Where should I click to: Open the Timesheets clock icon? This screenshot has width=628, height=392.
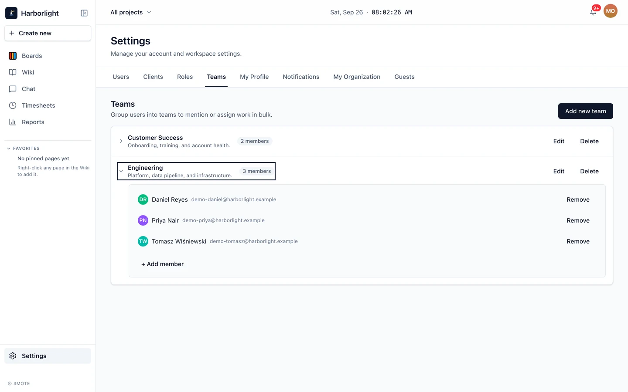[13, 105]
